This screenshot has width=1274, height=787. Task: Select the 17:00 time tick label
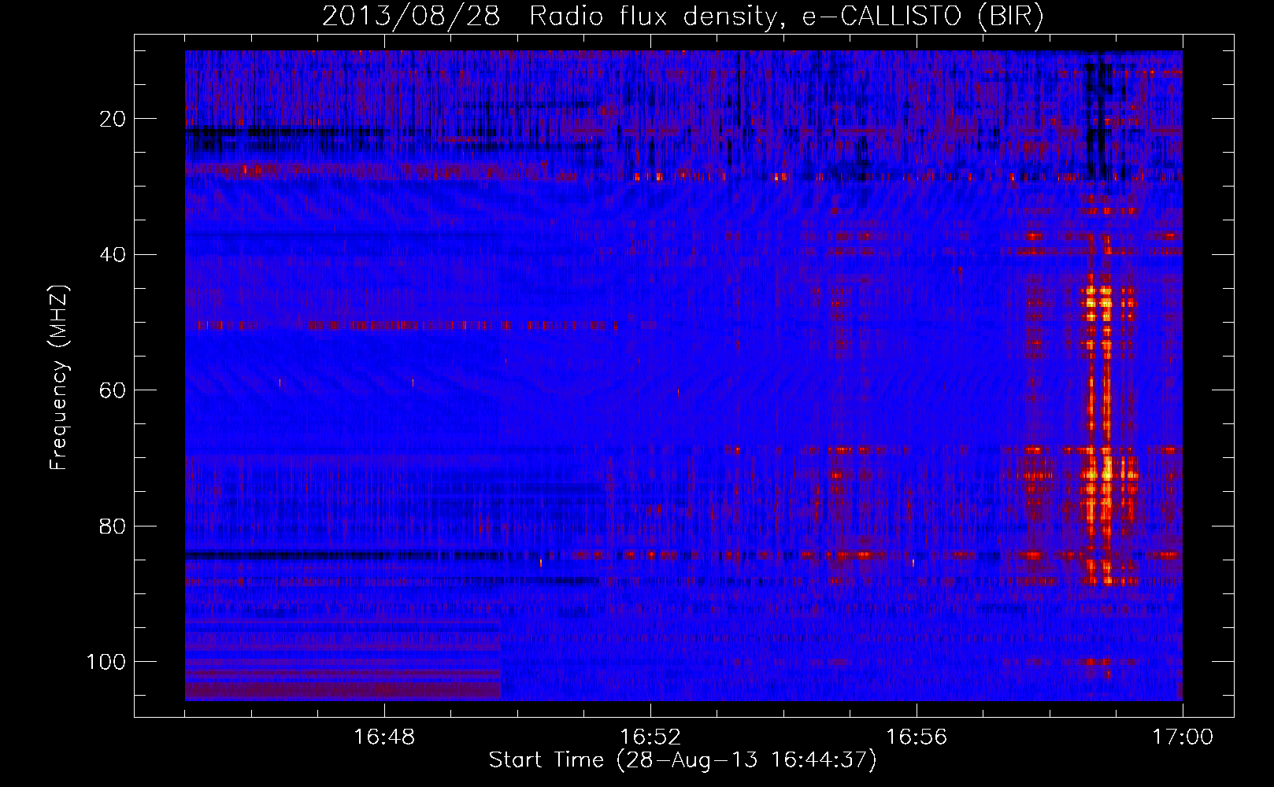[1183, 737]
